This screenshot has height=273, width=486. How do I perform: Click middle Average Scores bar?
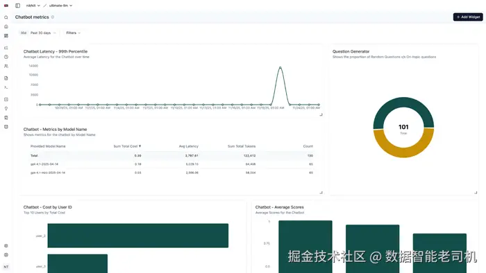click(373, 249)
